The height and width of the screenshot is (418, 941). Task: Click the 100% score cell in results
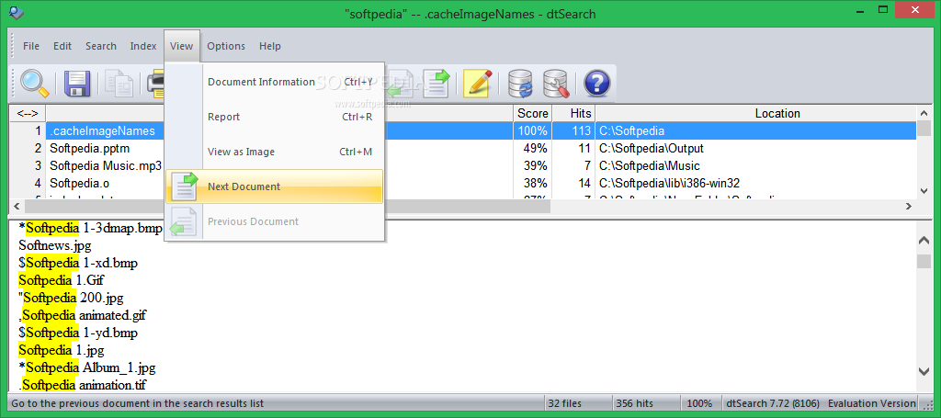[x=533, y=130]
